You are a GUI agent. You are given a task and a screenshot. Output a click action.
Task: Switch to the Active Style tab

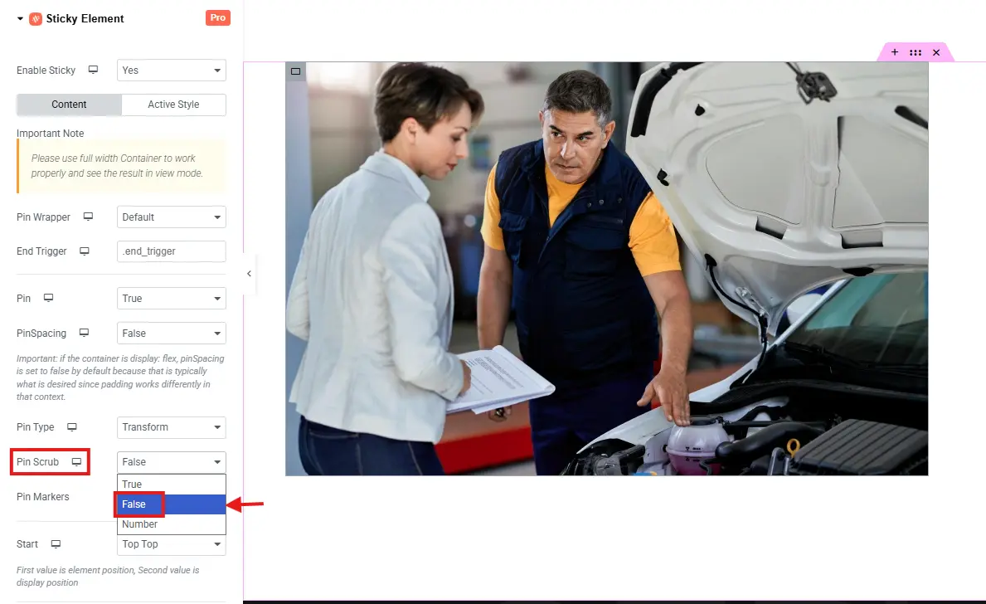click(x=173, y=105)
